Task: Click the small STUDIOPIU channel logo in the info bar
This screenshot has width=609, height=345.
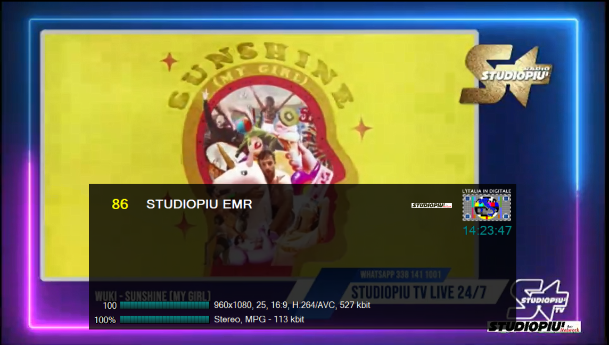Action: (x=432, y=205)
